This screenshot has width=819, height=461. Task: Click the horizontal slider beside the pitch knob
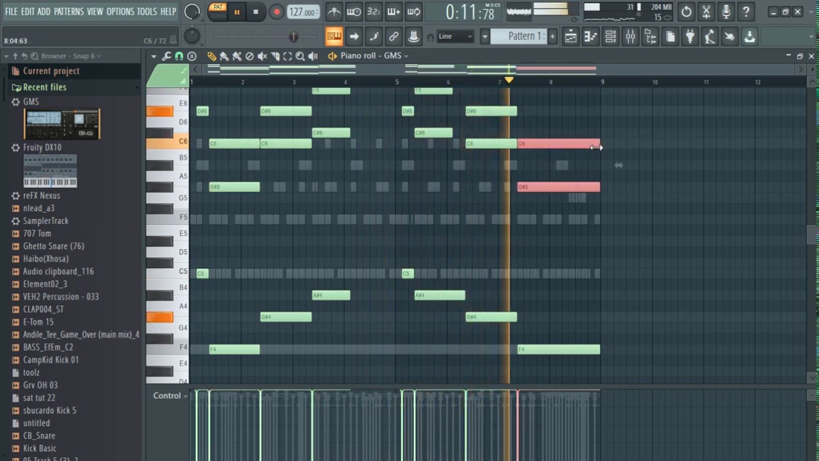pyautogui.click(x=265, y=37)
